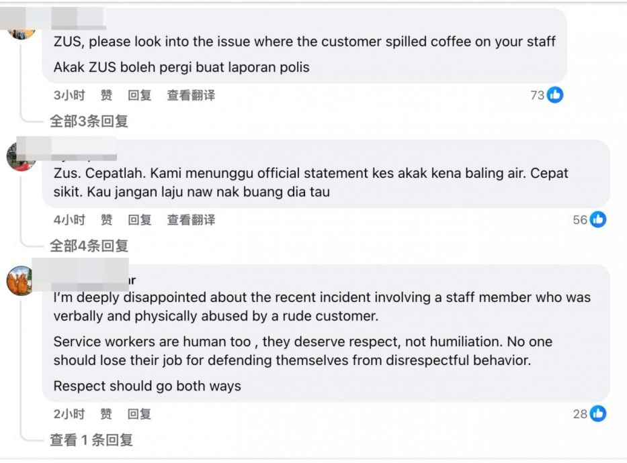Reply to the first comment via 回复
Viewport: 627px width, 463px height.
tap(139, 95)
